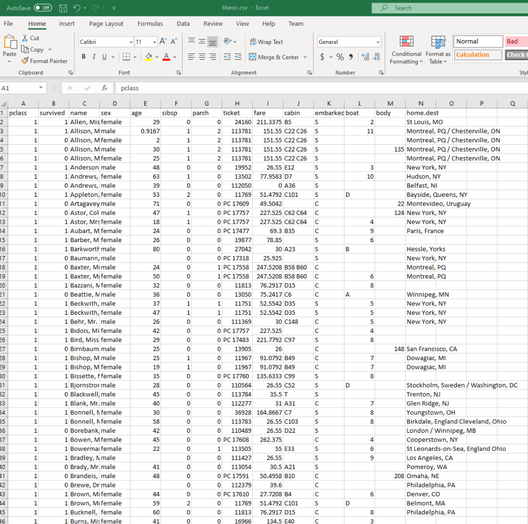Screen dimensions: 528x524
Task: Toggle bold formatting
Action: 84,57
